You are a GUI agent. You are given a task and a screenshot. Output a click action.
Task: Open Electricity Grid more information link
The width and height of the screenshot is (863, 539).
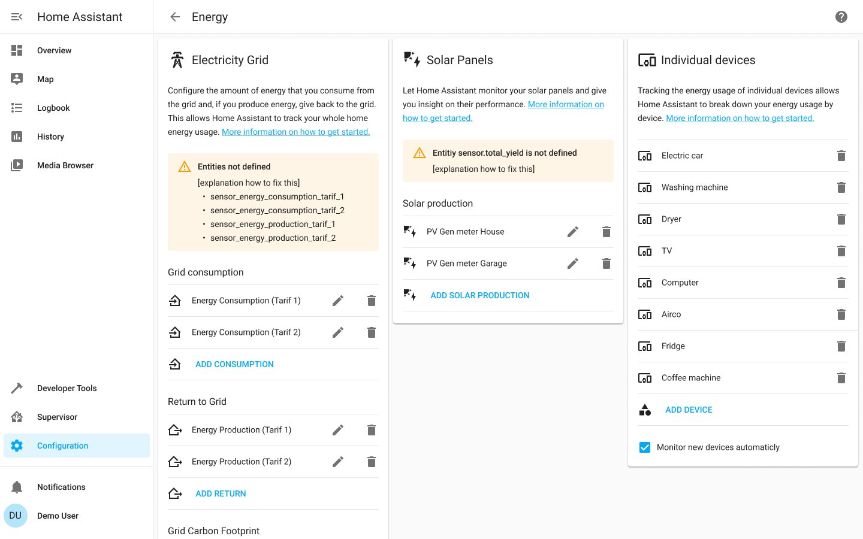(295, 132)
